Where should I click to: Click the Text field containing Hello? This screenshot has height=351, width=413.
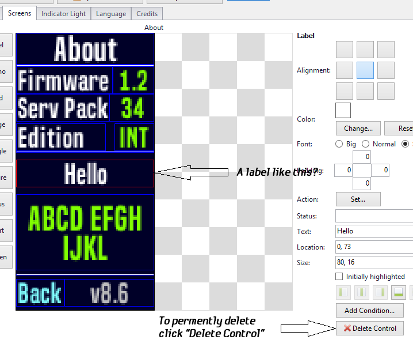click(374, 231)
